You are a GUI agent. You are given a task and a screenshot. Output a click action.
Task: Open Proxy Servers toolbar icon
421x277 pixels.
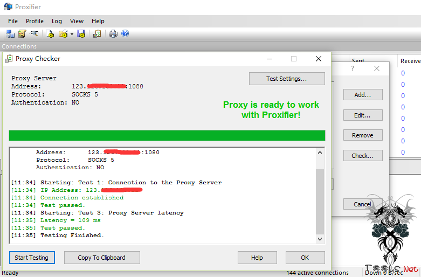(x=10, y=34)
